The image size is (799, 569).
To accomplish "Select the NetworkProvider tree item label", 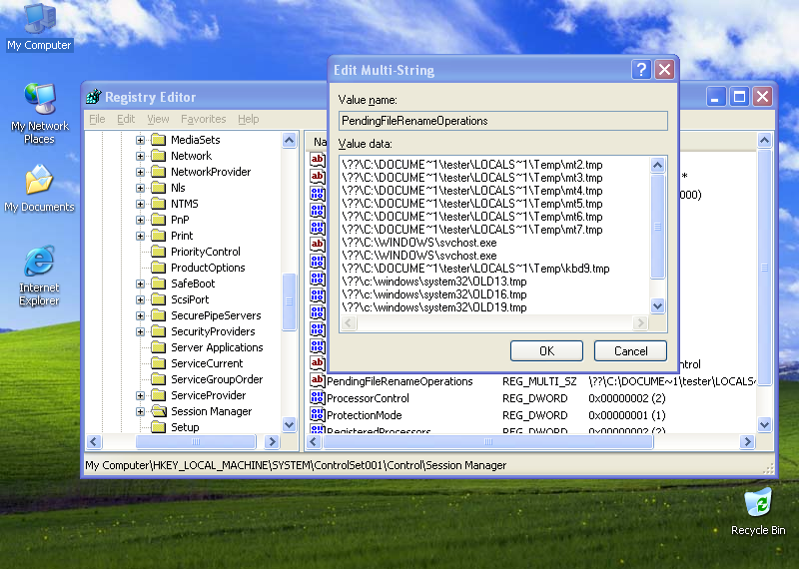I will pos(211,172).
